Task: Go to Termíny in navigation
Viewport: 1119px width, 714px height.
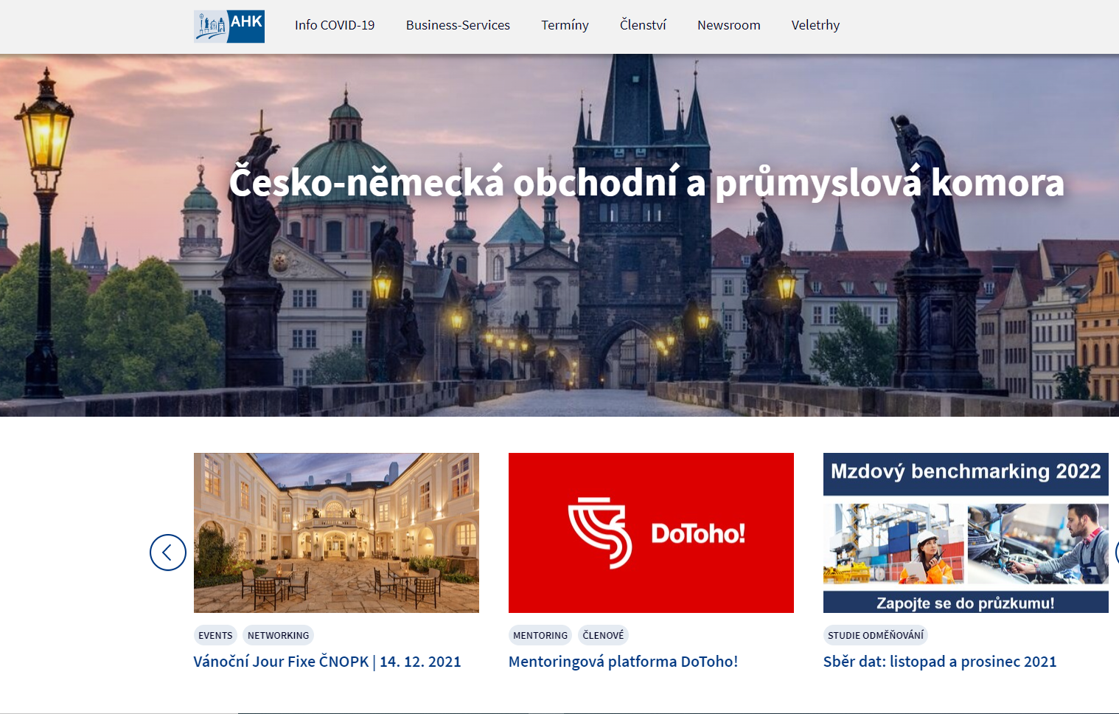Action: (x=565, y=25)
